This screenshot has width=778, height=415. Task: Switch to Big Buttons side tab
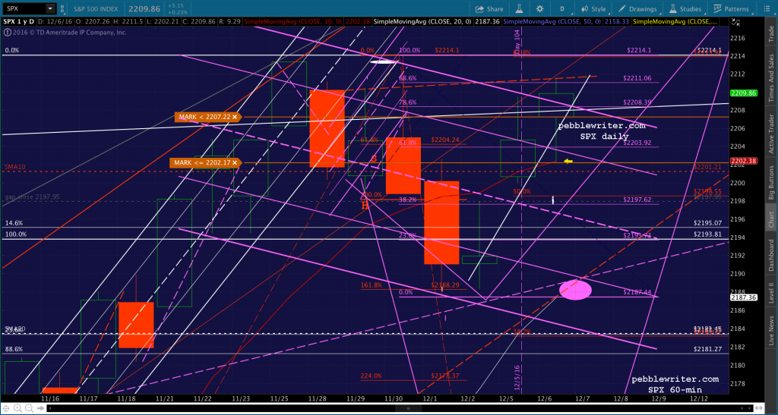772,182
